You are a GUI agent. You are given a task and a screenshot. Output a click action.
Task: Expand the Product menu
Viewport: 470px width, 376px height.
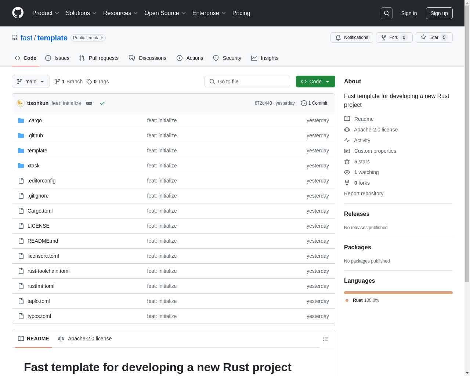click(46, 13)
